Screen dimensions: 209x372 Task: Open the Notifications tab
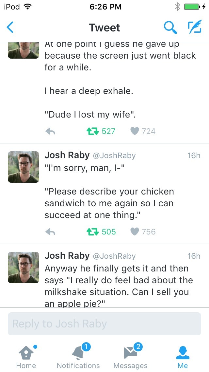[x=78, y=357]
